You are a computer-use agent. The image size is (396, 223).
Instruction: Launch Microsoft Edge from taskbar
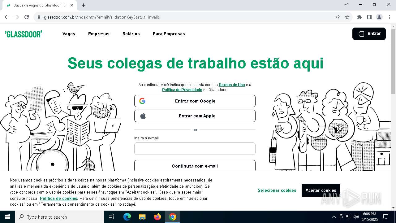pos(127,217)
